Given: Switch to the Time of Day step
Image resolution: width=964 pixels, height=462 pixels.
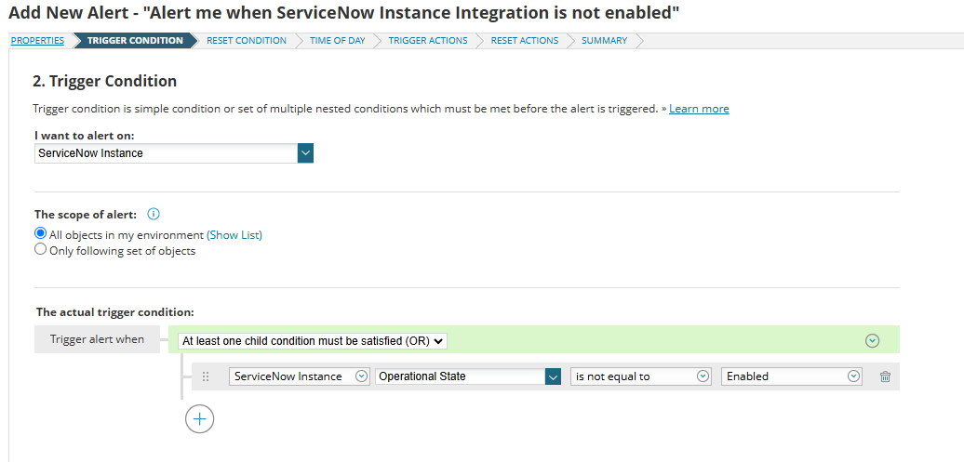Looking at the screenshot, I should (338, 41).
